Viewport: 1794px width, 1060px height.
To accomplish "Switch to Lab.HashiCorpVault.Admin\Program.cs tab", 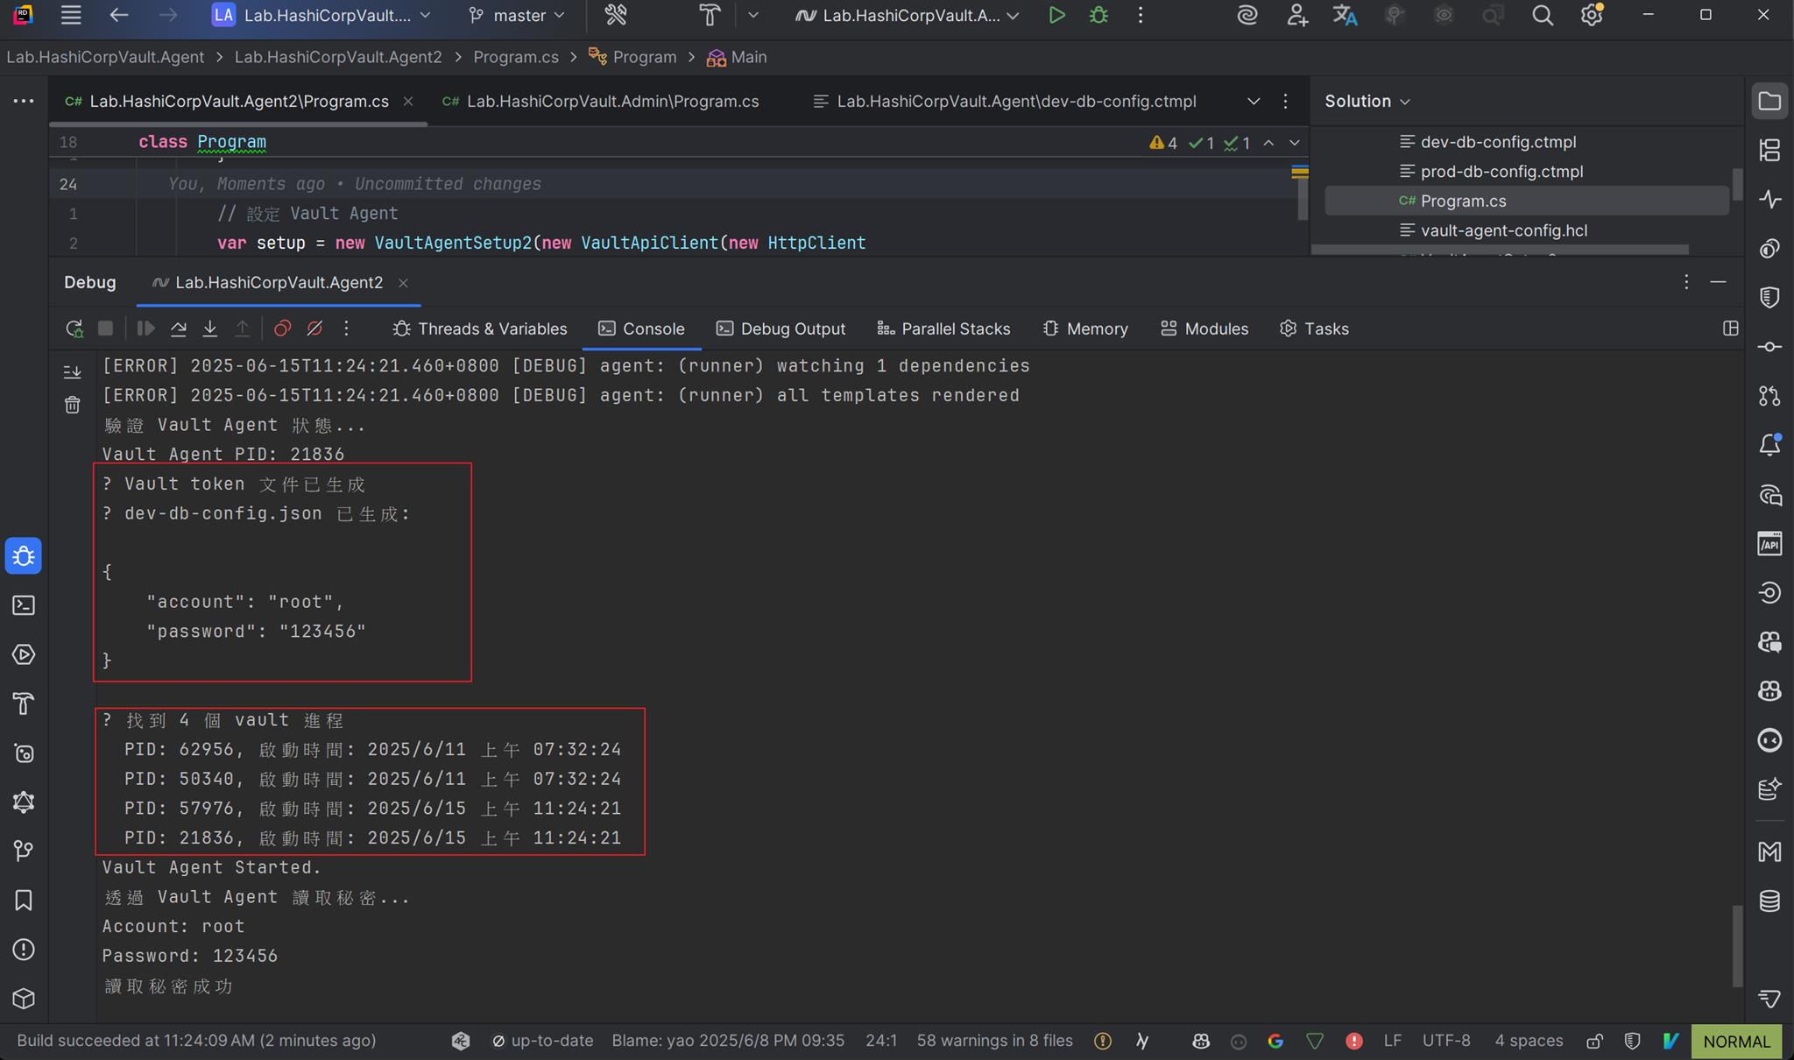I will [x=601, y=101].
